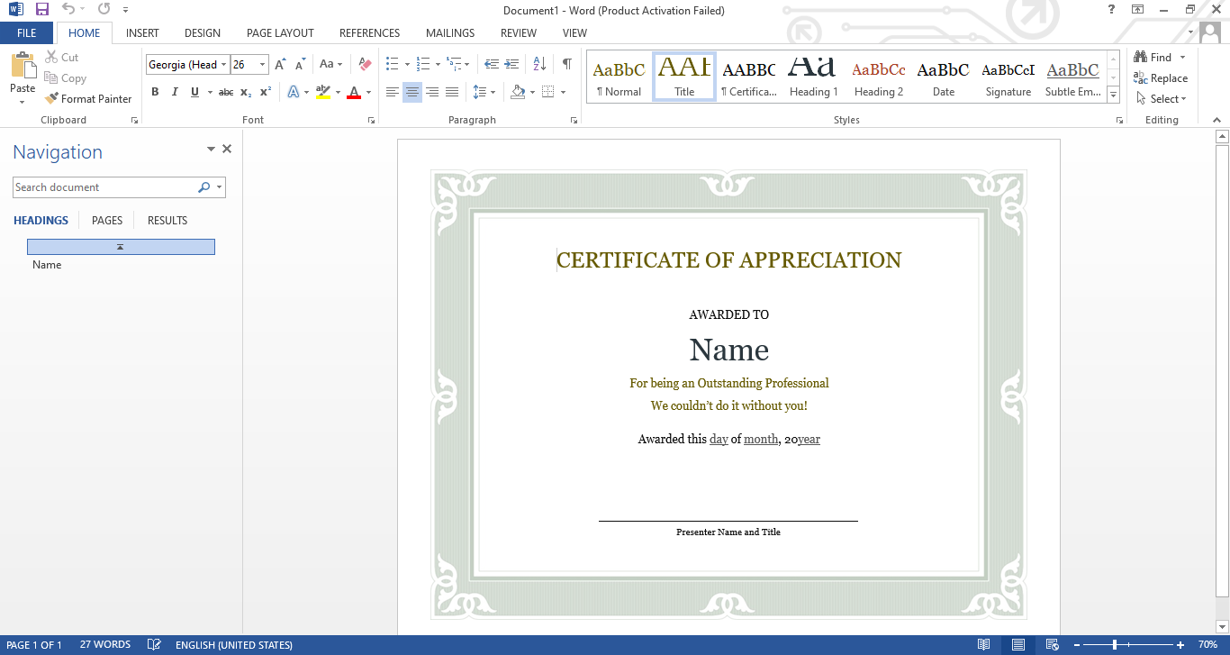Enable justified alignment
Viewport: 1230px width, 655px height.
(x=451, y=91)
